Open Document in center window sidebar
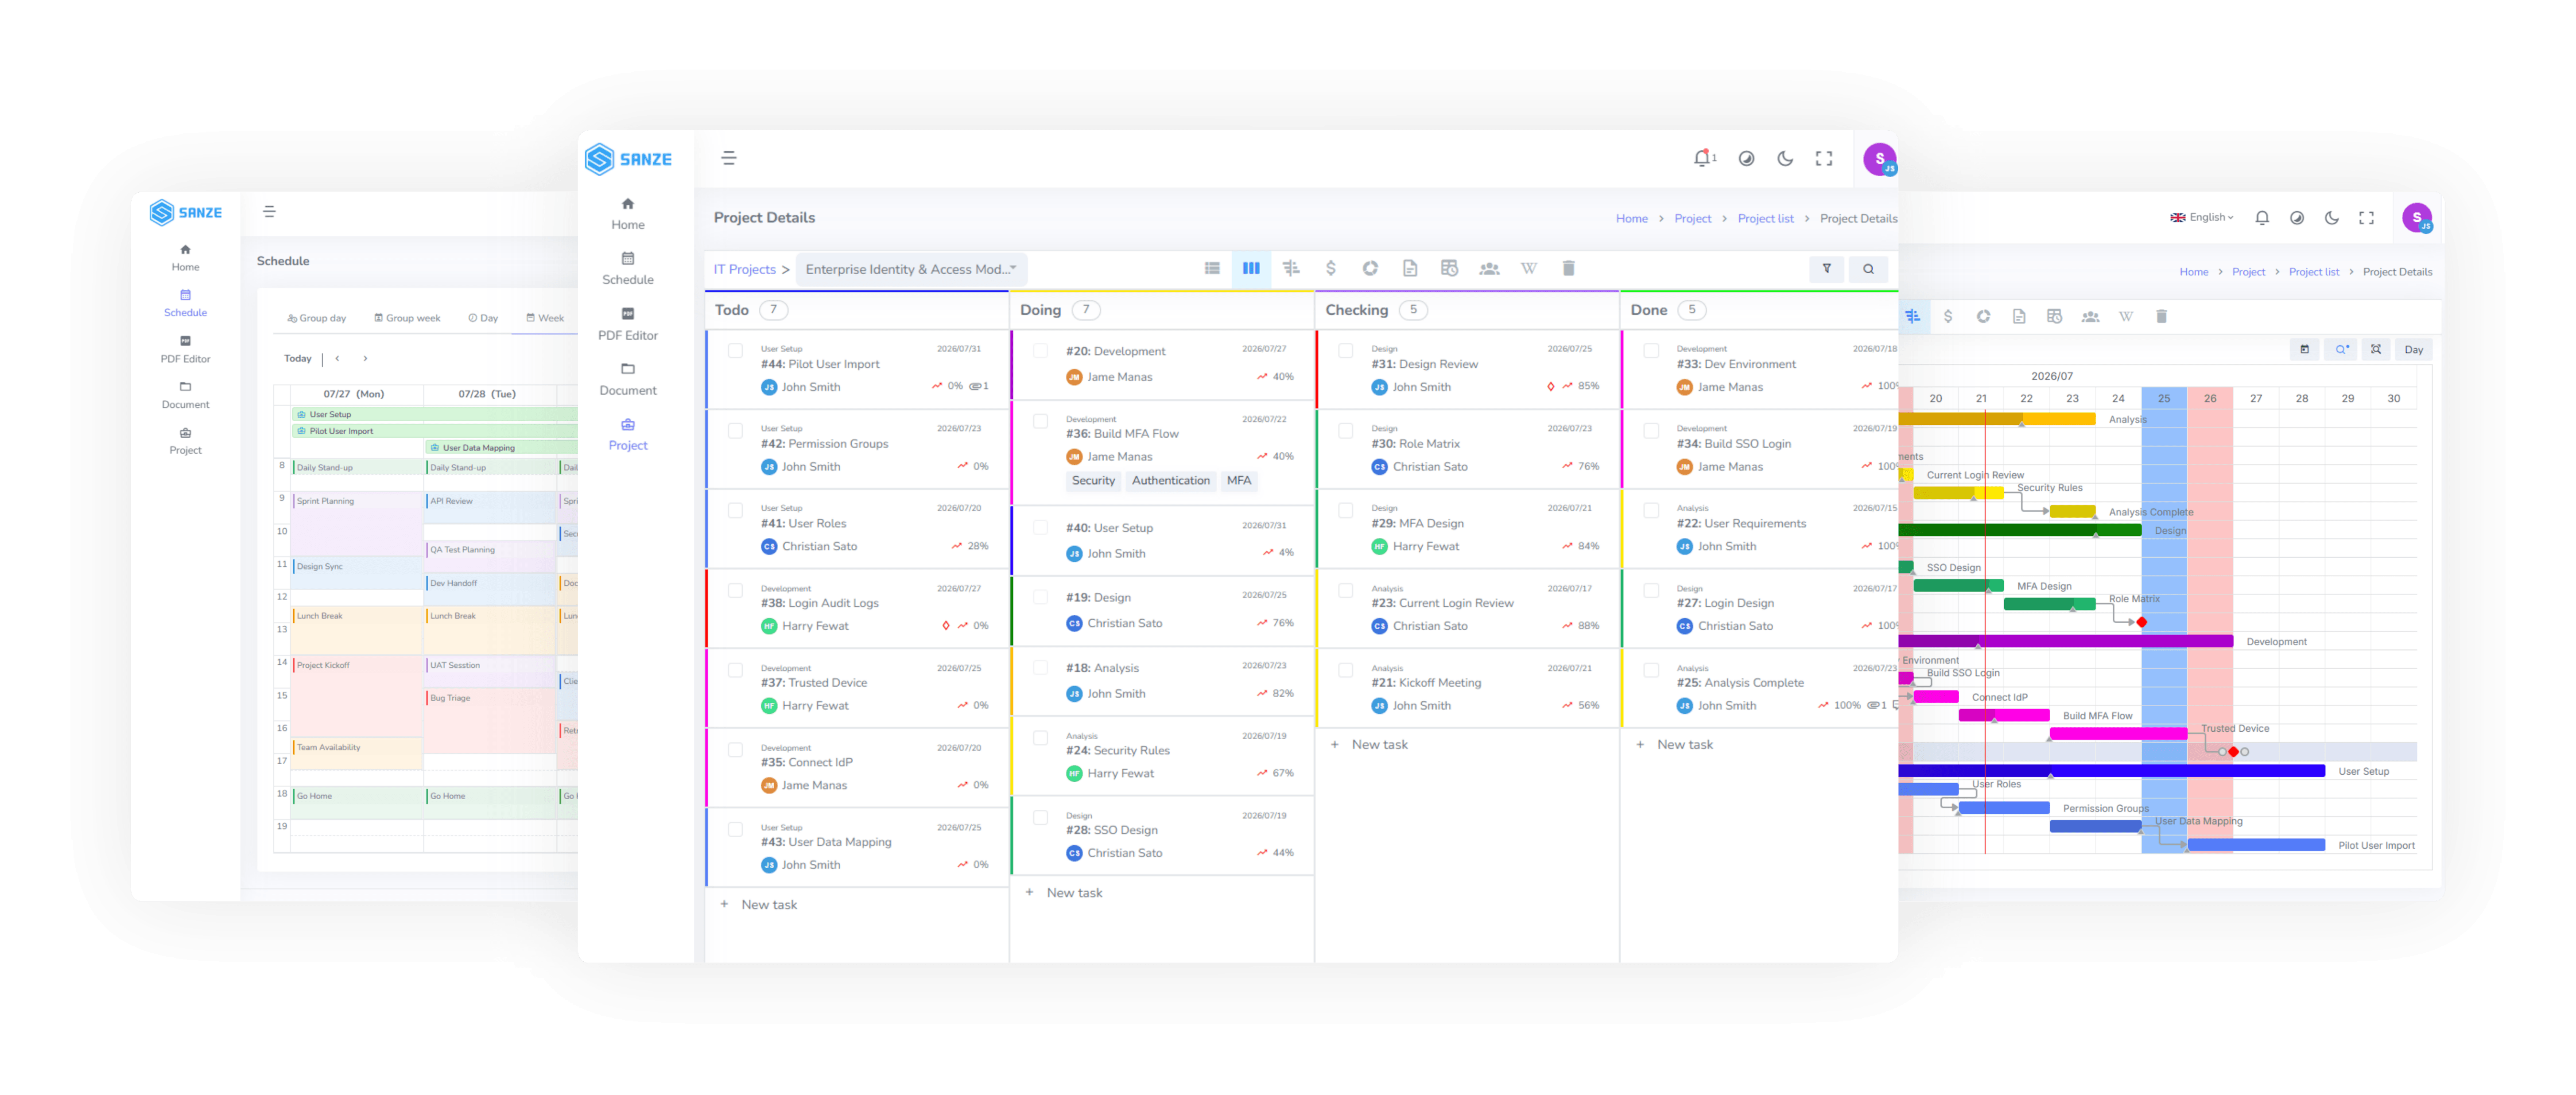Image resolution: width=2576 pixels, height=1095 pixels. pos(628,379)
